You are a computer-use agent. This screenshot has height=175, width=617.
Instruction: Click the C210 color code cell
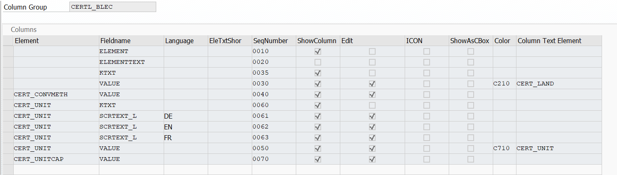tap(501, 84)
